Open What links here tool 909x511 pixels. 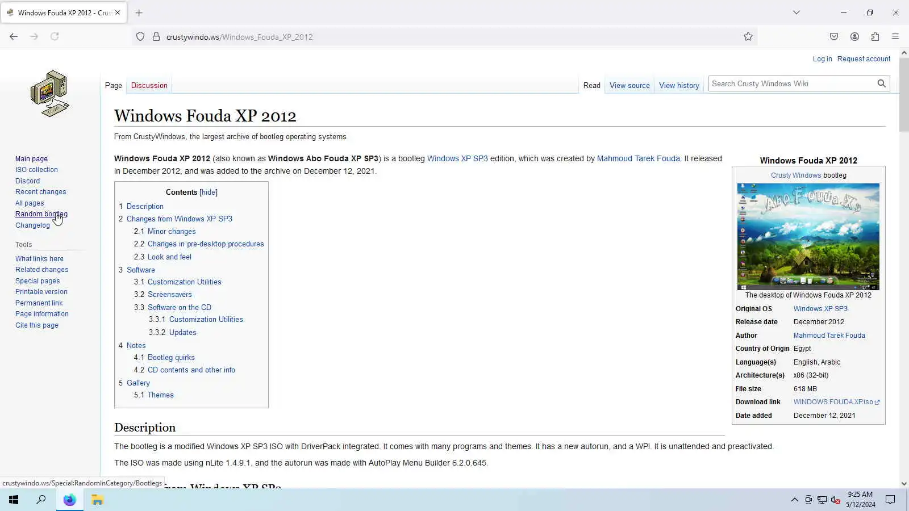click(39, 259)
